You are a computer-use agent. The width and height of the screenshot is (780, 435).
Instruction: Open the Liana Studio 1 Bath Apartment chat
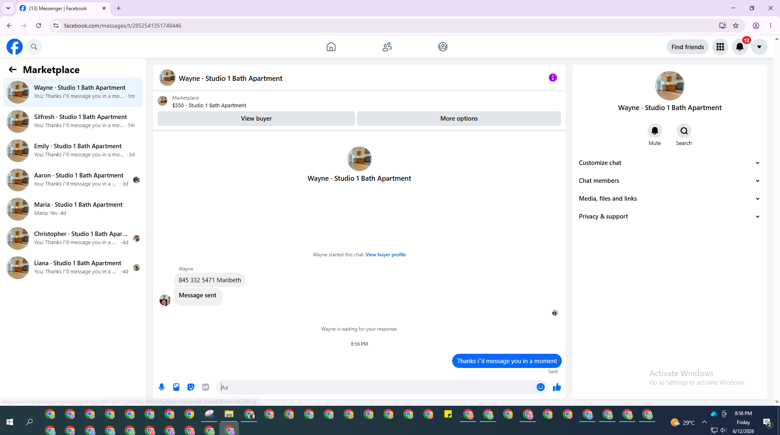coord(73,268)
